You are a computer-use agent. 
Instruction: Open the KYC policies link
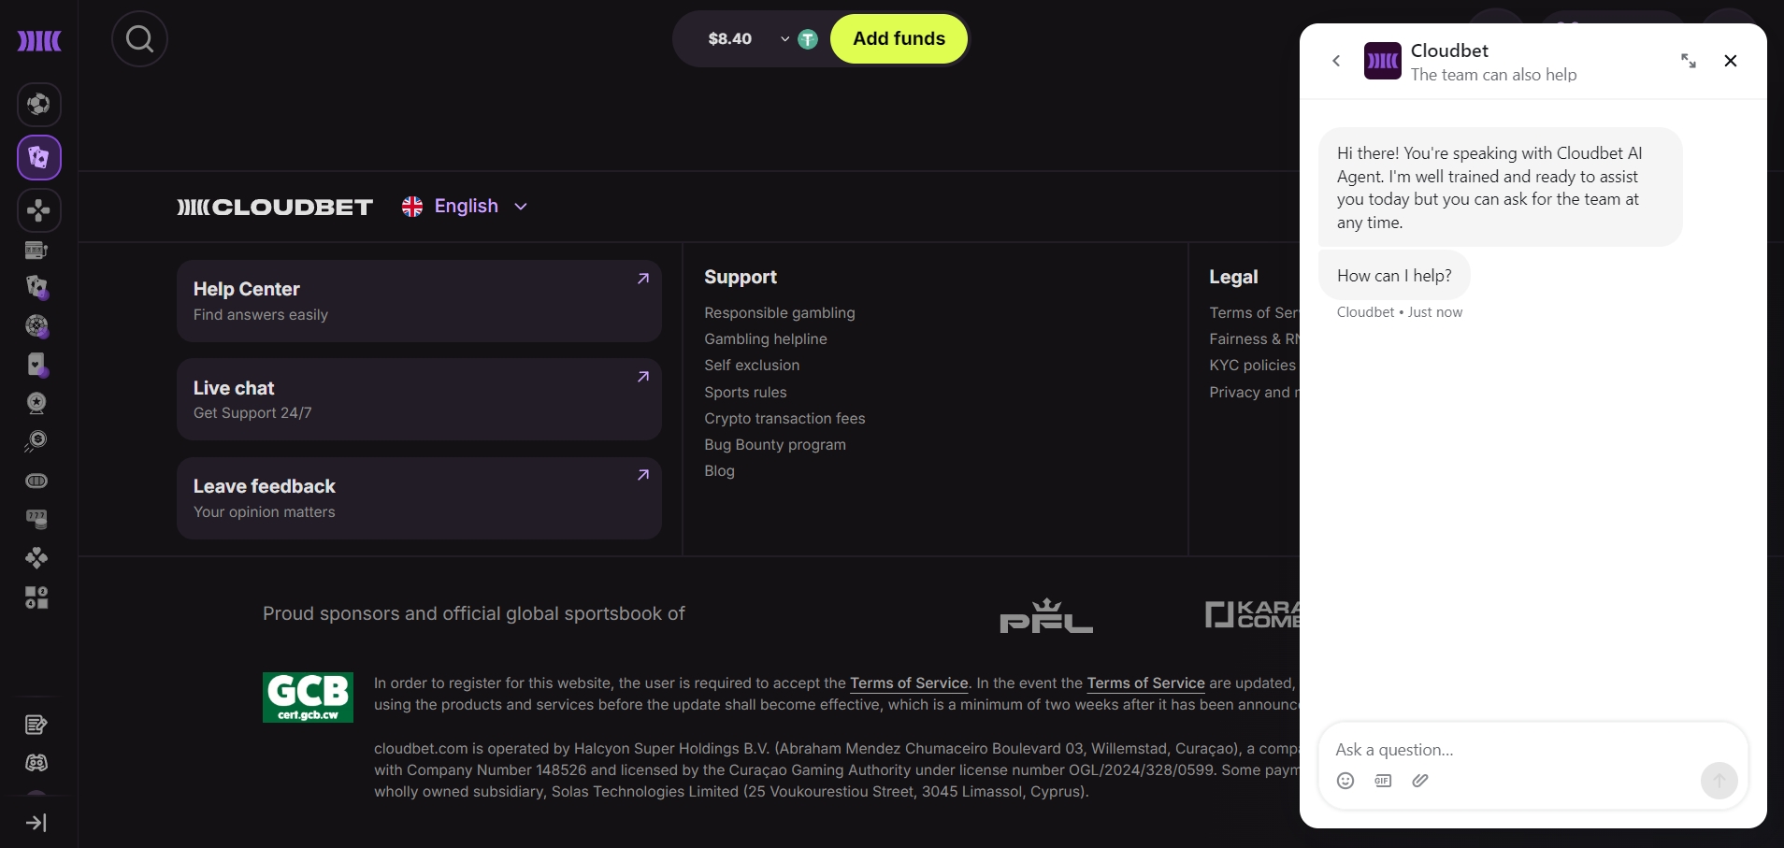click(x=1253, y=366)
